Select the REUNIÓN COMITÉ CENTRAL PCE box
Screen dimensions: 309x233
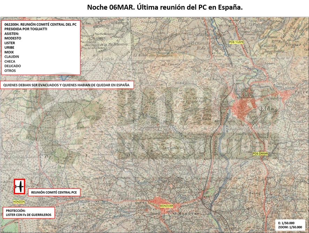point(54,193)
